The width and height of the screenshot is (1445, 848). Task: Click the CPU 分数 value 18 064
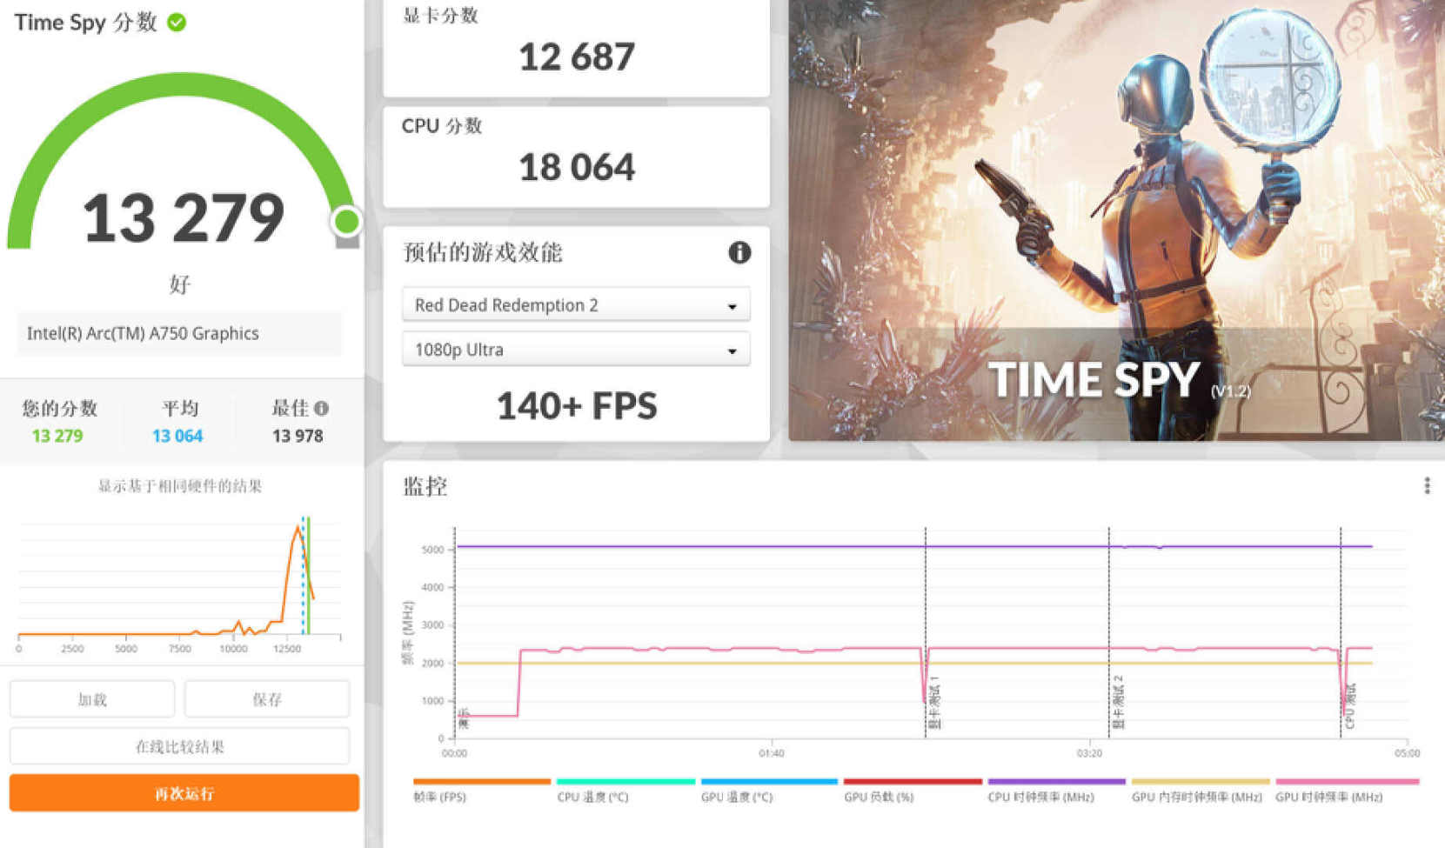577,167
